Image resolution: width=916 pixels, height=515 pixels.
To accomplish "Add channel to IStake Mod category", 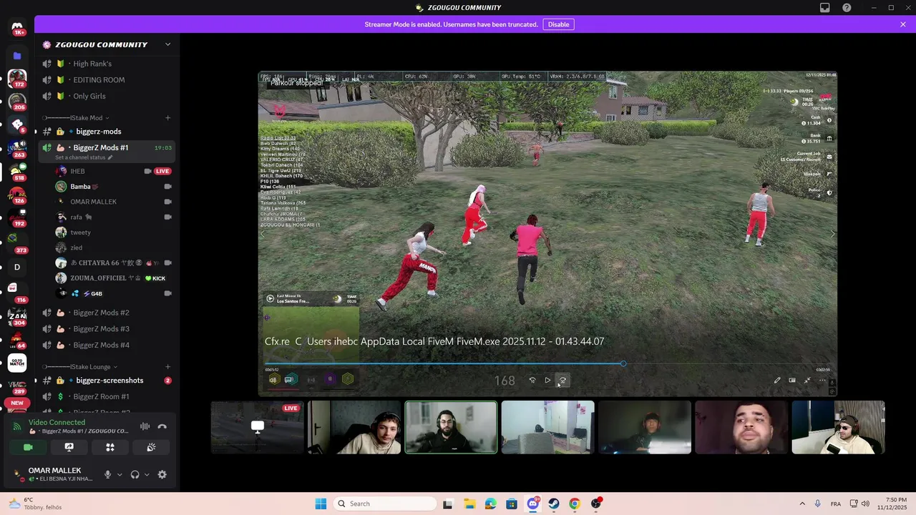I will coord(168,117).
